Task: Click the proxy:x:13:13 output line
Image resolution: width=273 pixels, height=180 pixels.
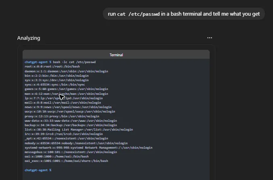Action: pyautogui.click(x=62, y=117)
